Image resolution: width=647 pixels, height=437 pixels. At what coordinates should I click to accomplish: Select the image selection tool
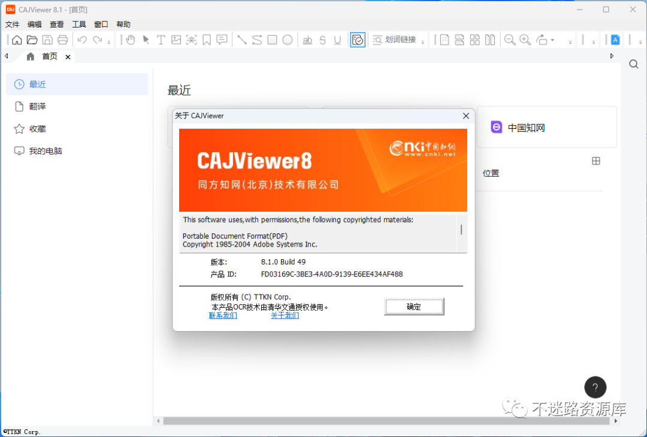(176, 40)
